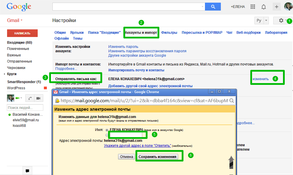Click the Поиск людей search field

[x=25, y=108]
